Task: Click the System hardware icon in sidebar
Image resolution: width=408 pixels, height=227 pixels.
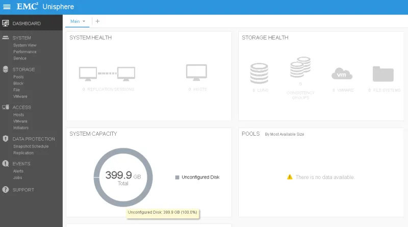Action: (6, 38)
